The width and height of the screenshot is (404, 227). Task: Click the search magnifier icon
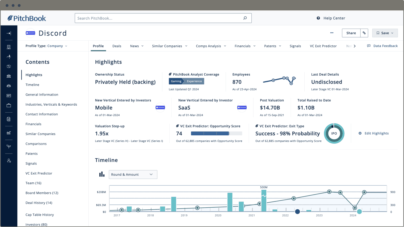(245, 18)
